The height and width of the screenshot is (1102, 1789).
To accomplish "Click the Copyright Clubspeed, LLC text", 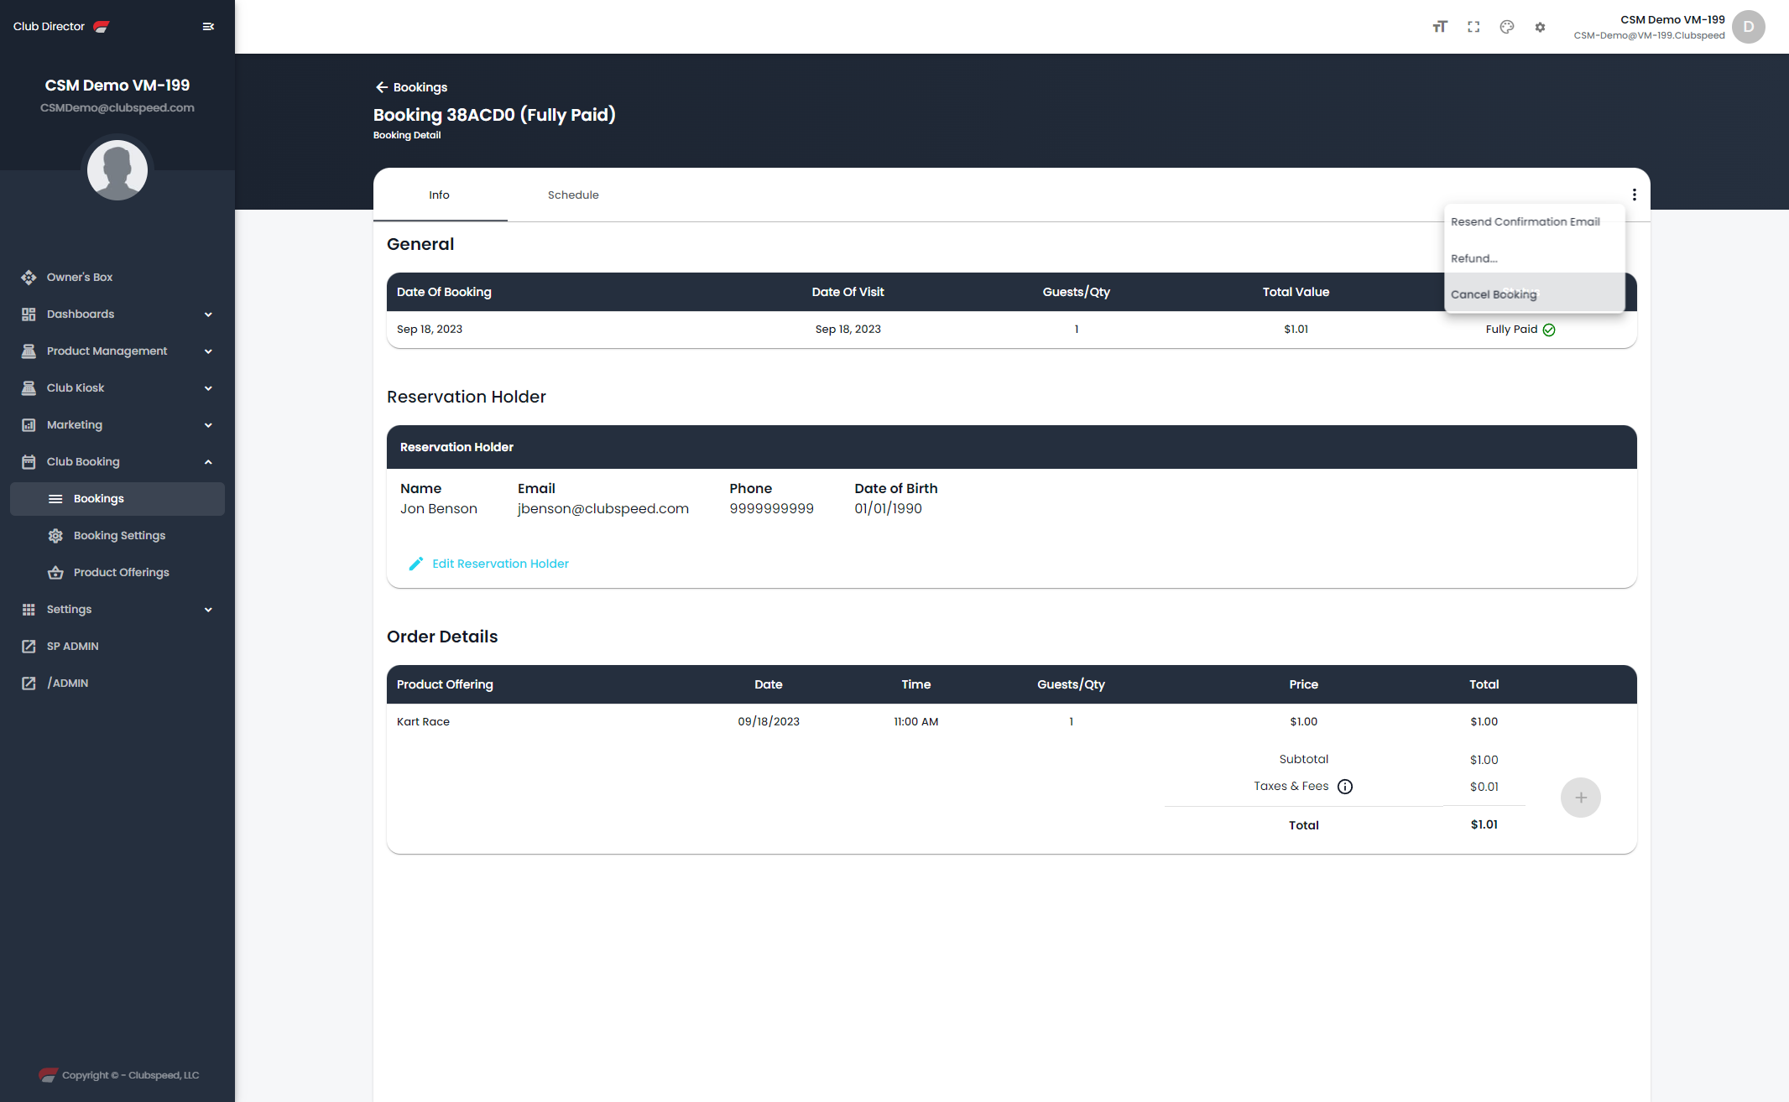I will (x=131, y=1075).
